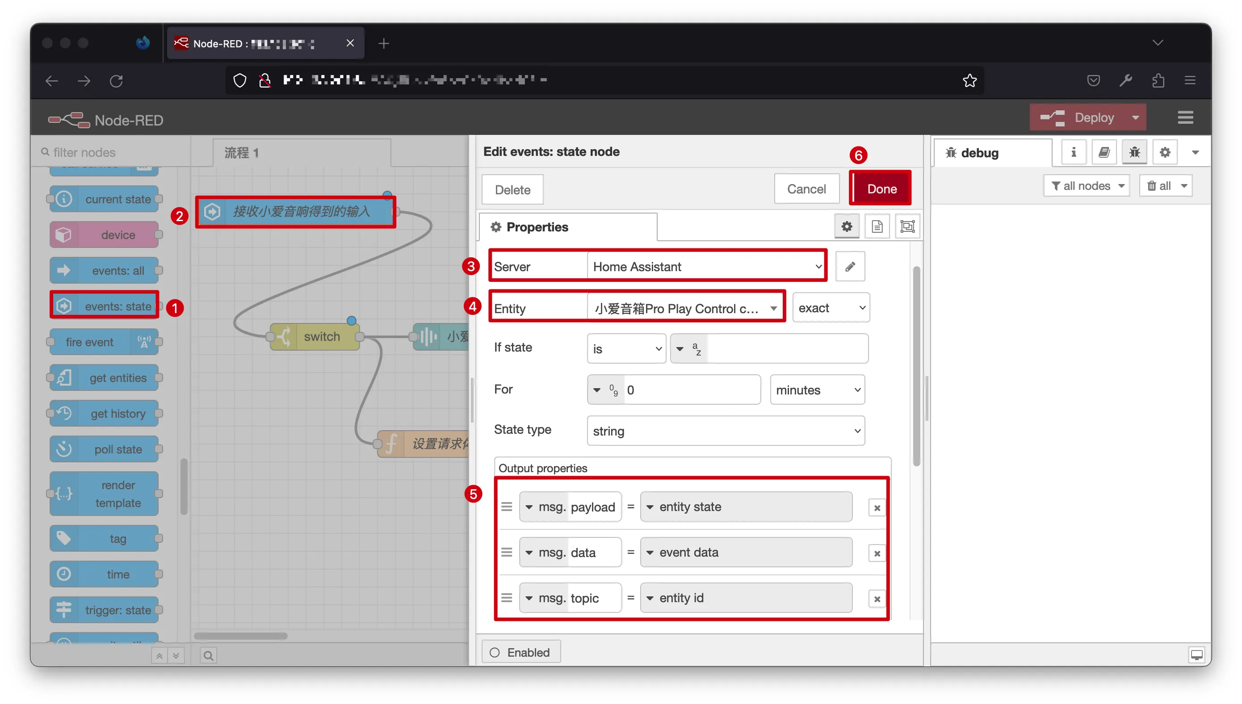
Task: Change the minutes unit dropdown
Action: pyautogui.click(x=817, y=390)
